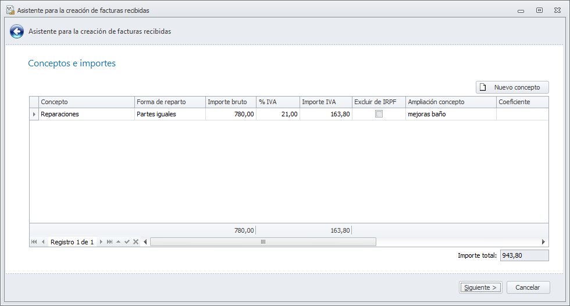Image resolution: width=570 pixels, height=306 pixels.
Task: Click the horizontal scrollbar left arrow
Action: 145,242
